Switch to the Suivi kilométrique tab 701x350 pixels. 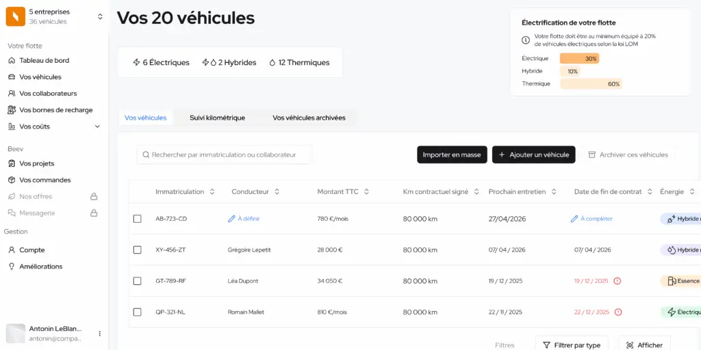click(217, 118)
